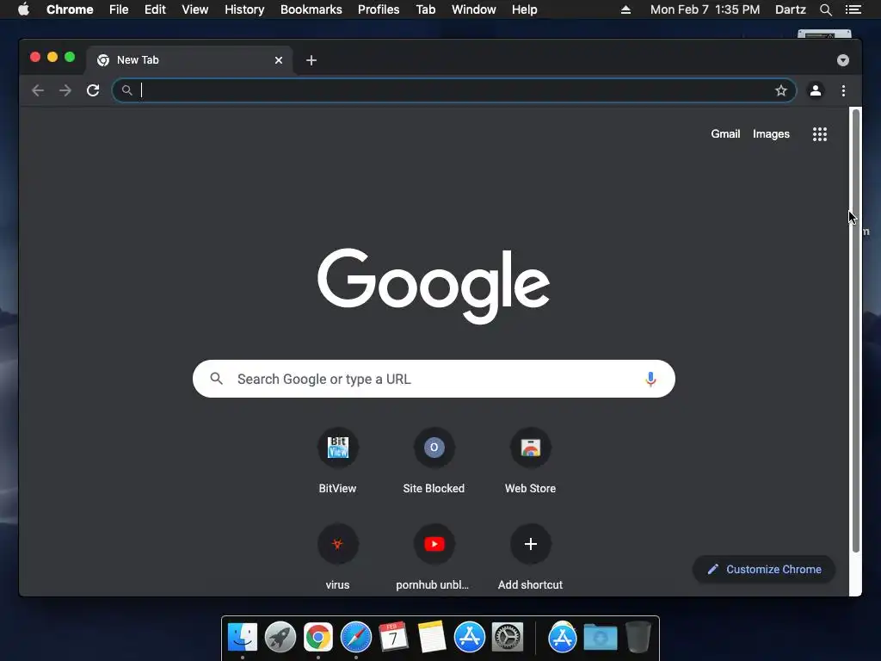Click the eject icon in menu bar
This screenshot has width=881, height=661.
[626, 9]
